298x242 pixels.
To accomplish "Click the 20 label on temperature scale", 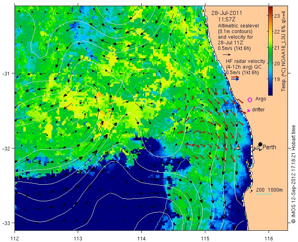I will [277, 63].
